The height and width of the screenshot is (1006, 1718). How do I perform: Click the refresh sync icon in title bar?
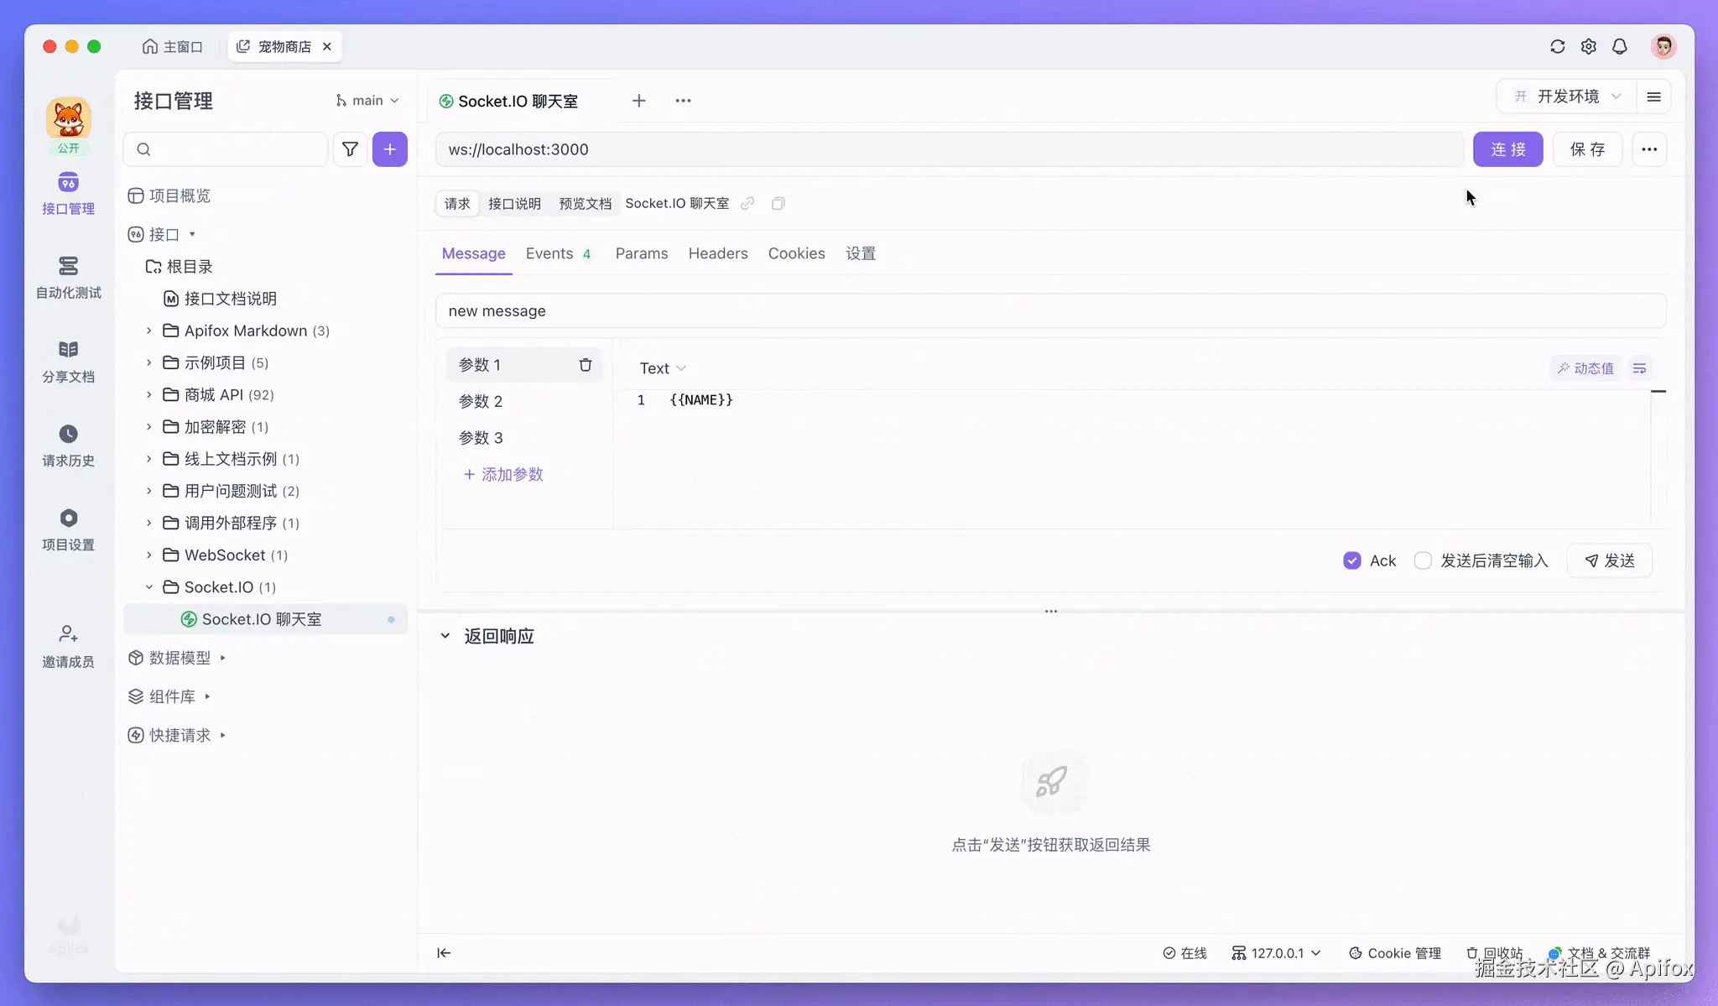[1557, 47]
